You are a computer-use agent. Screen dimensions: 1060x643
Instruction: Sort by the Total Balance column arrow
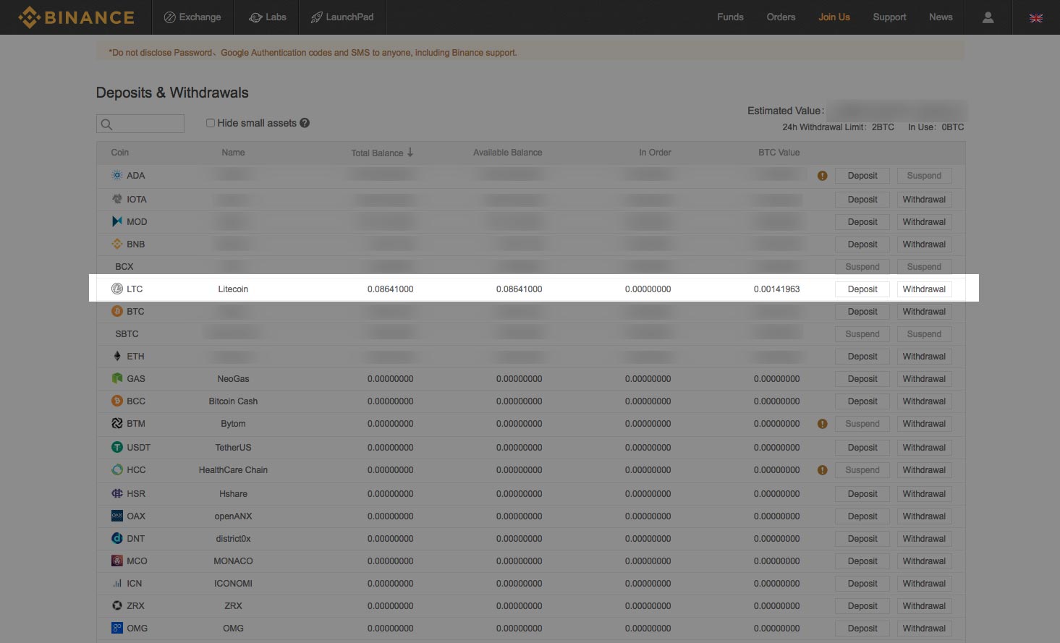[410, 152]
